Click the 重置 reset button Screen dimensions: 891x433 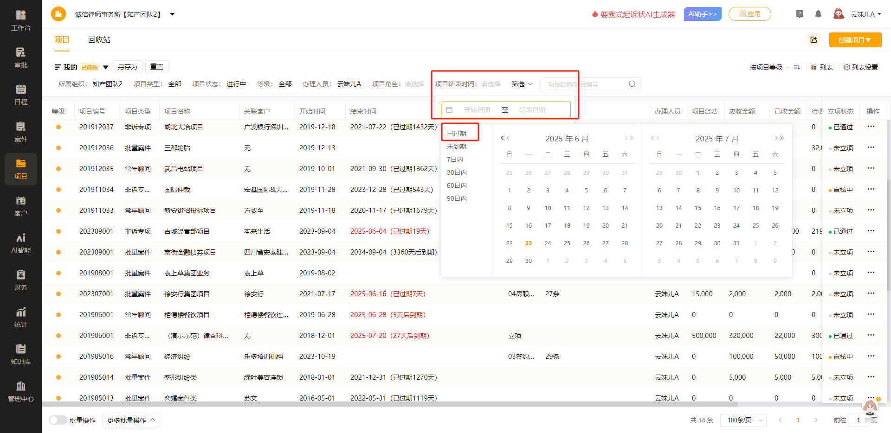(157, 67)
